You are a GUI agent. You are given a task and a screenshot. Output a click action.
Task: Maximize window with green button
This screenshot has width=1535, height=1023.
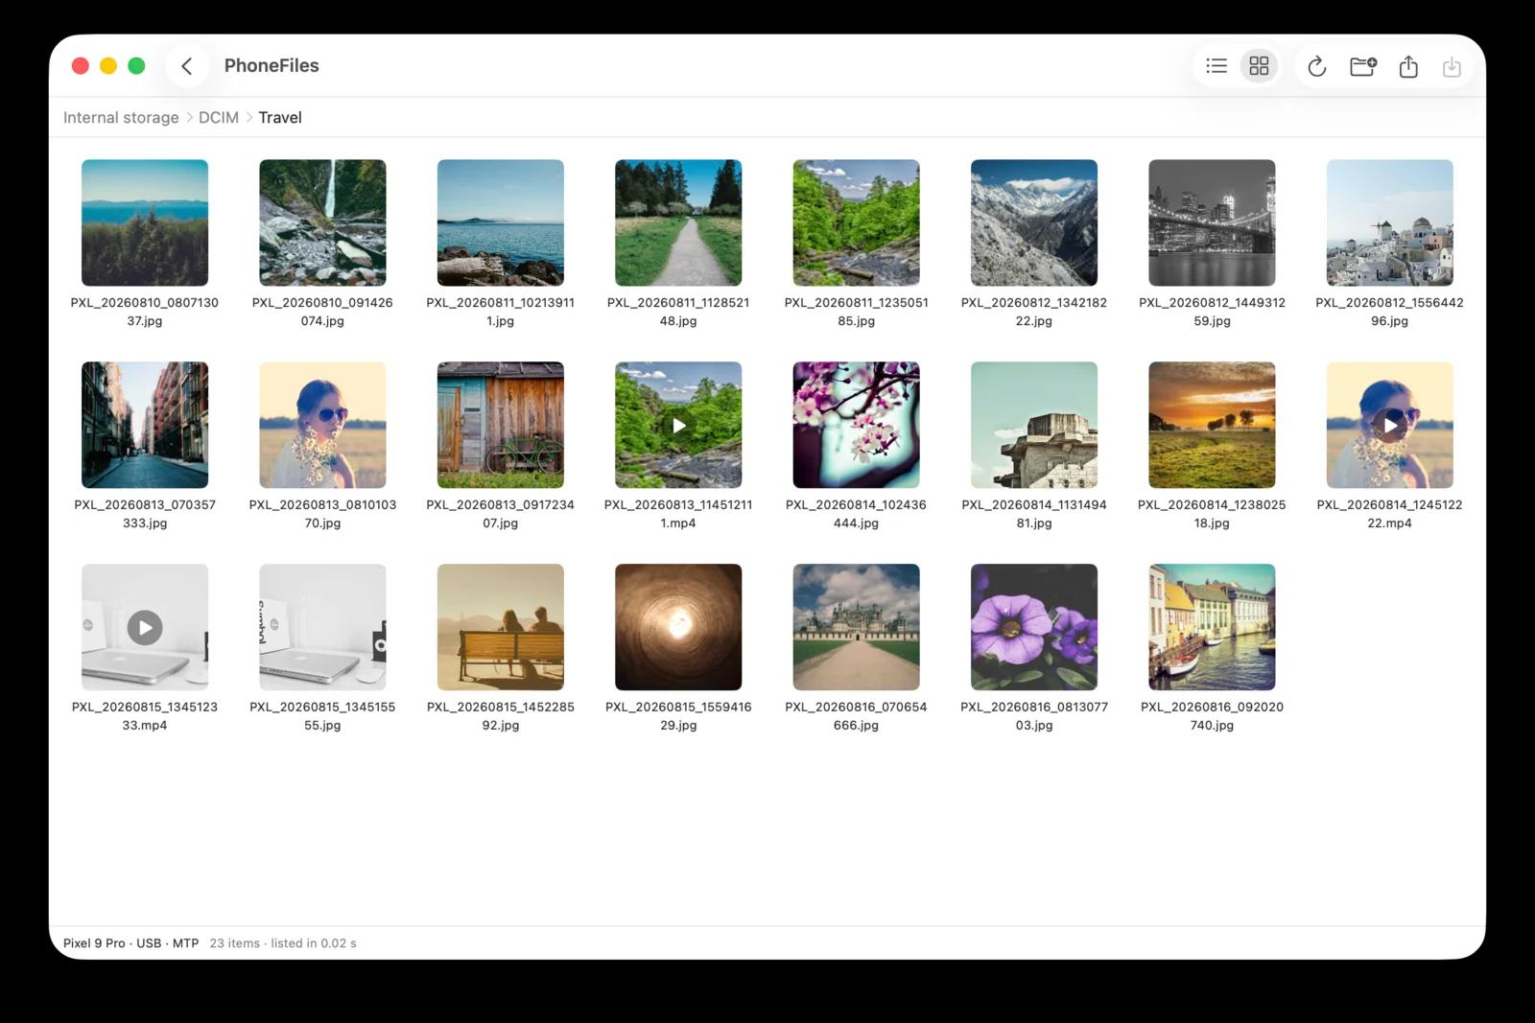tap(136, 65)
